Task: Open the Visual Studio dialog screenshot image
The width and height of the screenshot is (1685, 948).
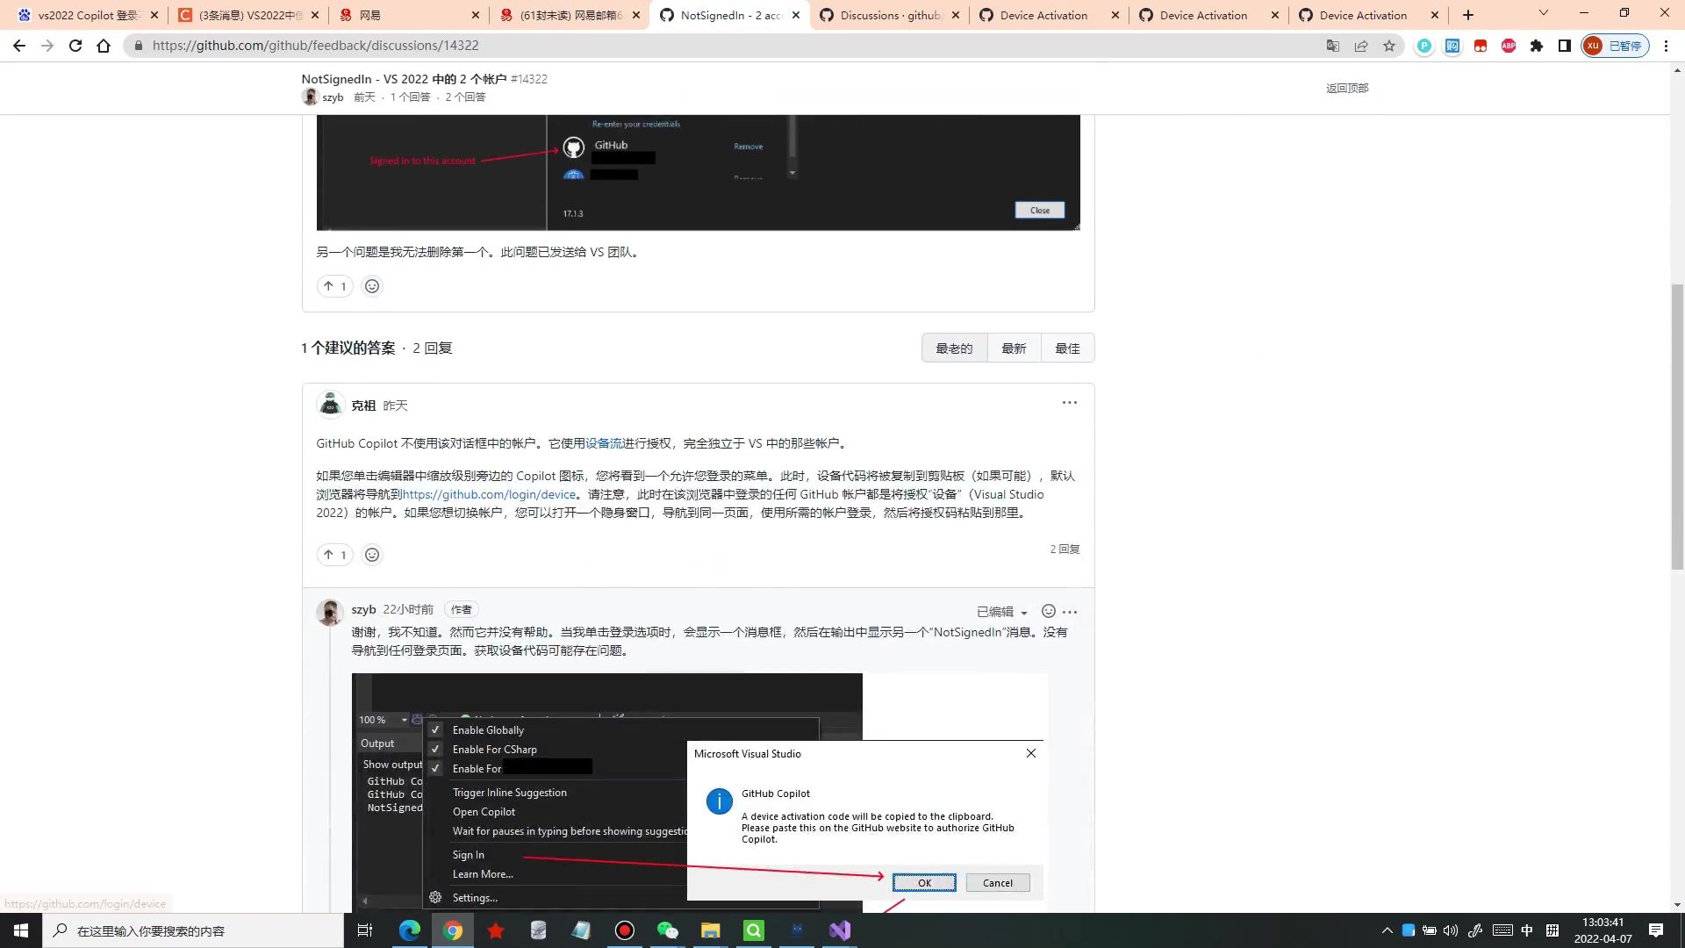Action: 699,793
